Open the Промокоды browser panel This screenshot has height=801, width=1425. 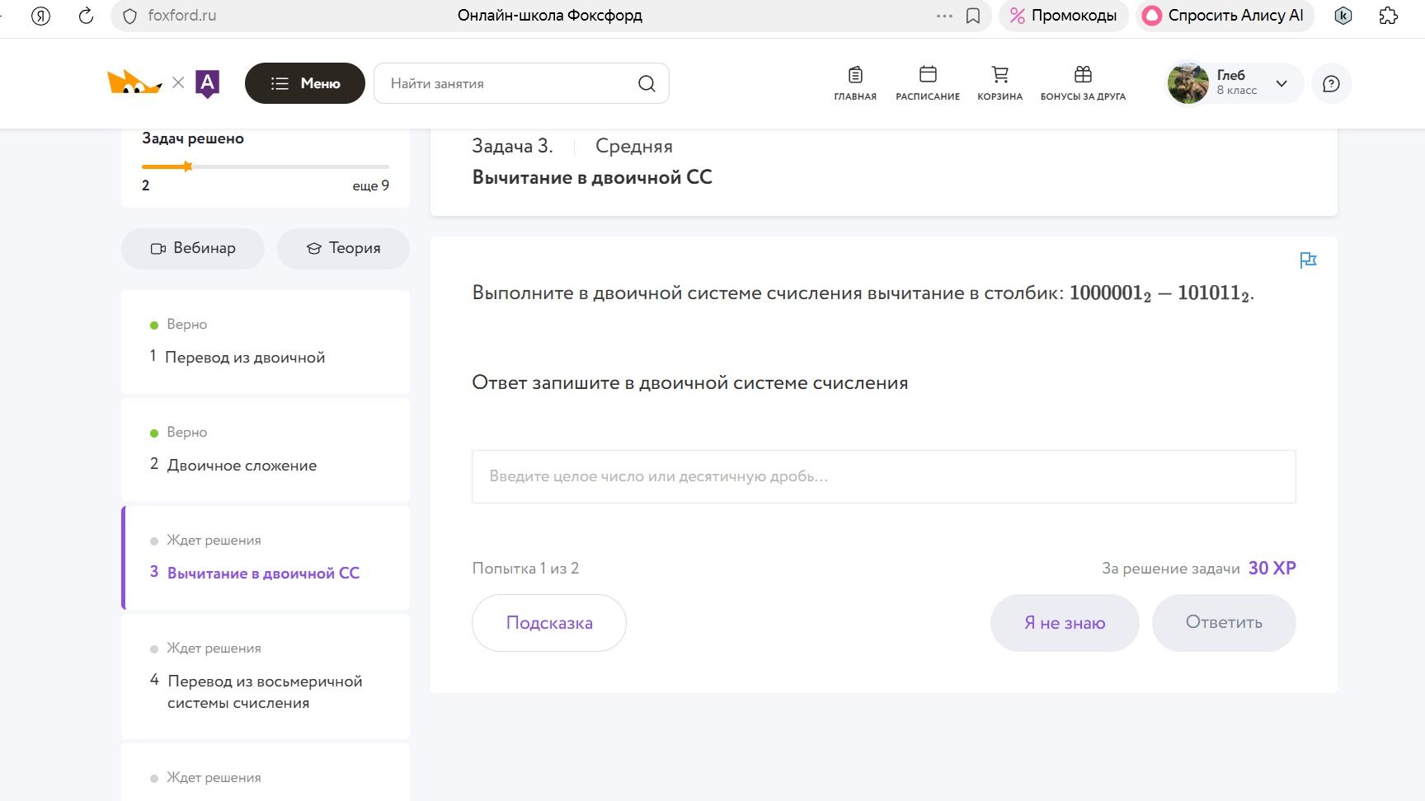tap(1063, 16)
